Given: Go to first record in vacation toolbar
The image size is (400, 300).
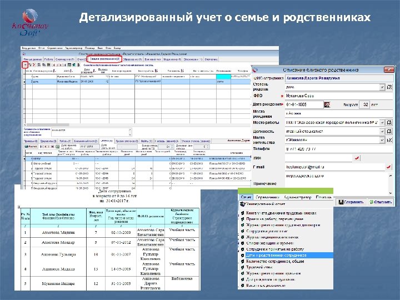Looking at the screenshot, I should pyautogui.click(x=42, y=147).
